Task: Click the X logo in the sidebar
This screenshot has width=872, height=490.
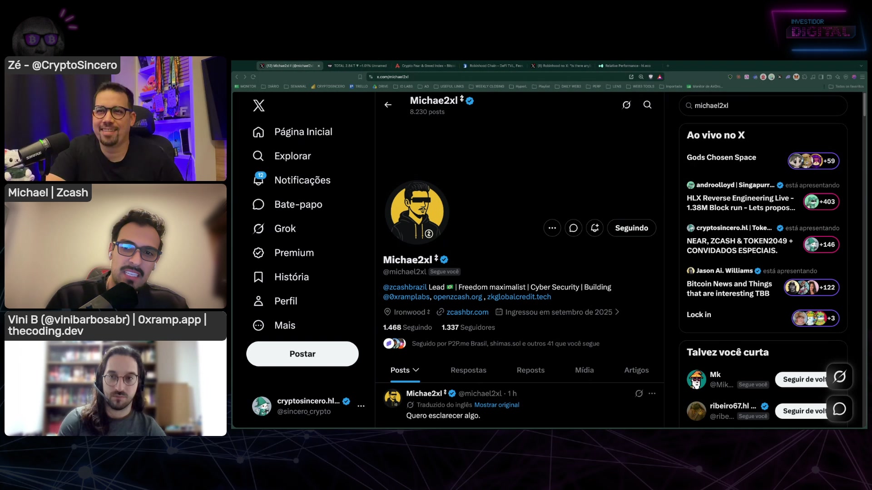Action: pyautogui.click(x=258, y=106)
